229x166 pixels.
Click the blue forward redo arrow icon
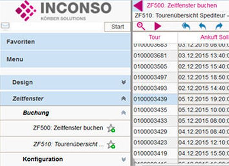(219, 26)
